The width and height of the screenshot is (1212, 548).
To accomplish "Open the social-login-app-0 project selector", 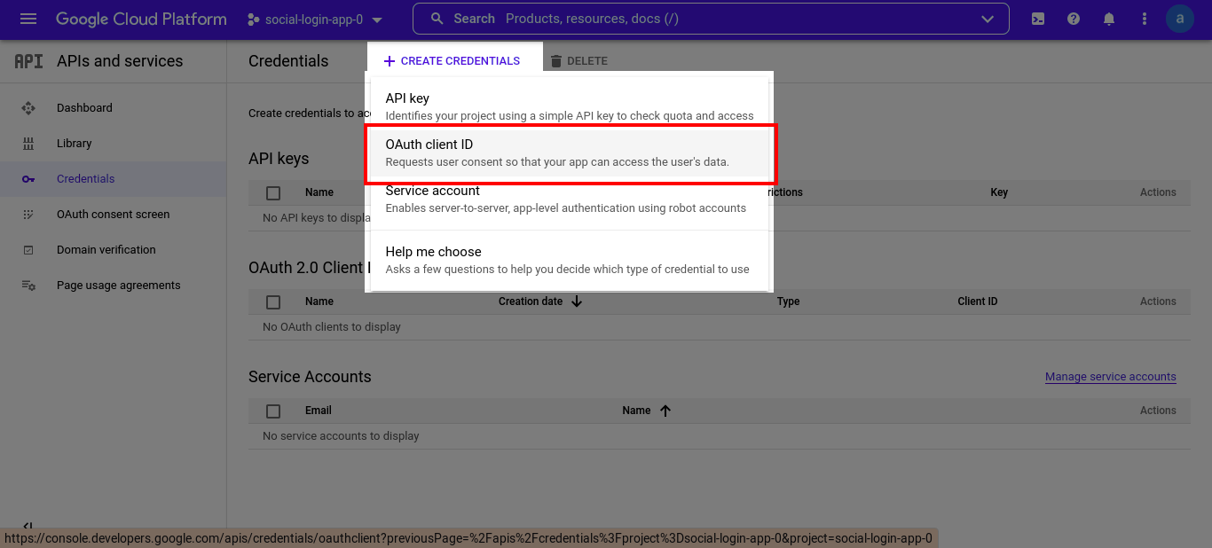I will (x=315, y=20).
